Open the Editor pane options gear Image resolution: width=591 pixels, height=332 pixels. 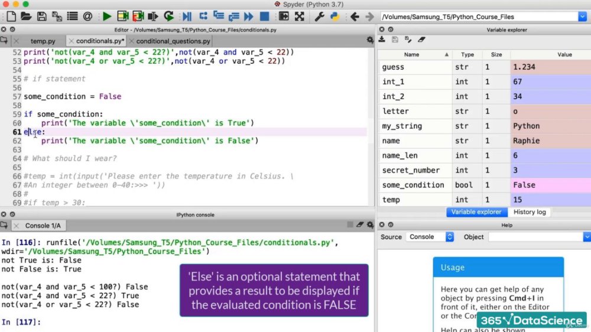click(x=370, y=40)
